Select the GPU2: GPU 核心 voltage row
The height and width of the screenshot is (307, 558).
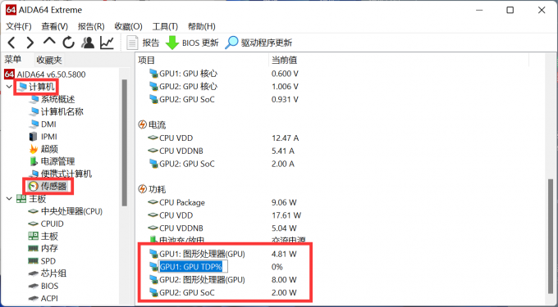click(223, 87)
